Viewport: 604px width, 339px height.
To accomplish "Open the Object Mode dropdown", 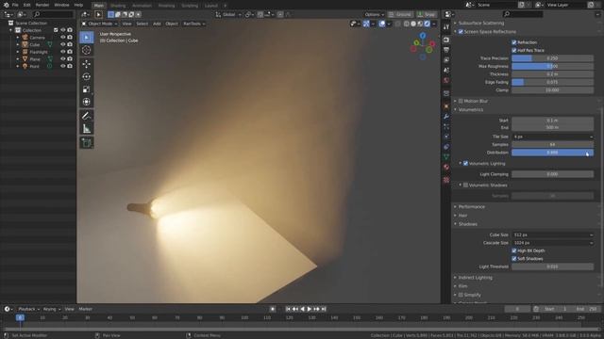I will [x=99, y=24].
